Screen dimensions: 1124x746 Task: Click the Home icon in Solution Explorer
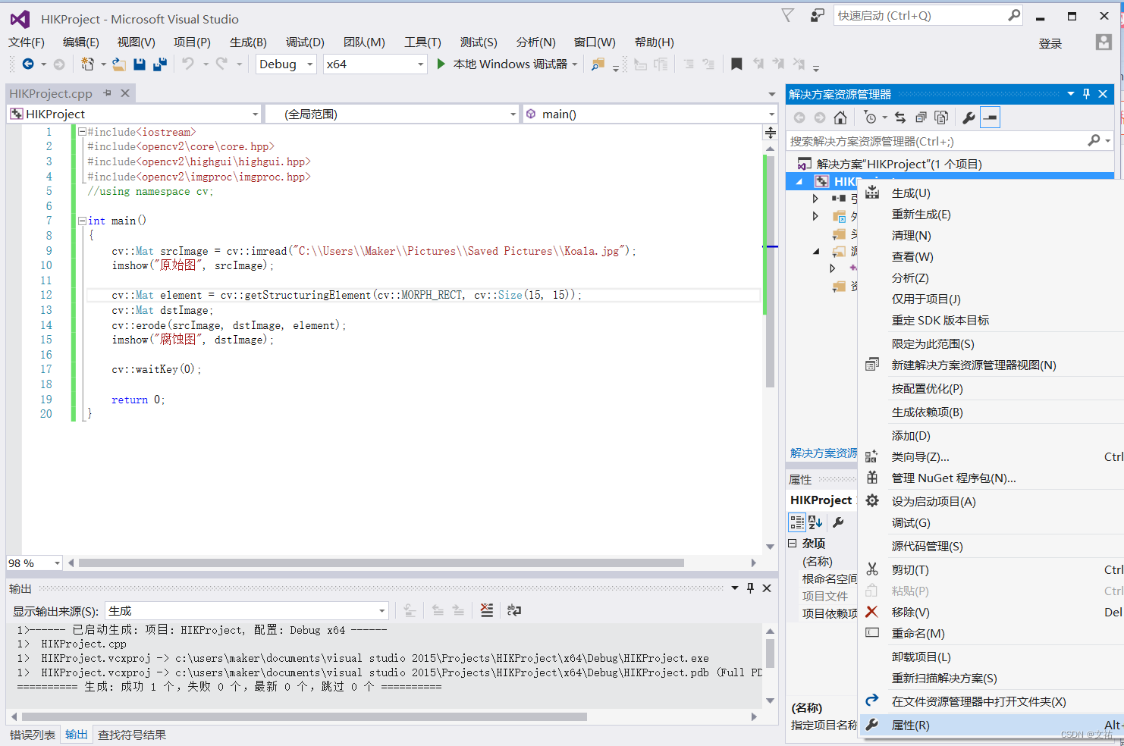(x=840, y=118)
